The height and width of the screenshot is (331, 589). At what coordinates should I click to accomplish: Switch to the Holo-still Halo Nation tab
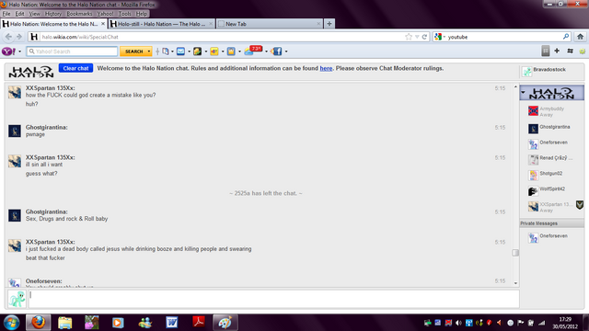click(x=162, y=24)
